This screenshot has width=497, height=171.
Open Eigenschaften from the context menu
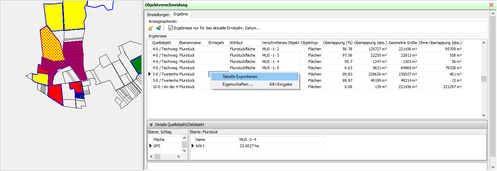coord(237,84)
